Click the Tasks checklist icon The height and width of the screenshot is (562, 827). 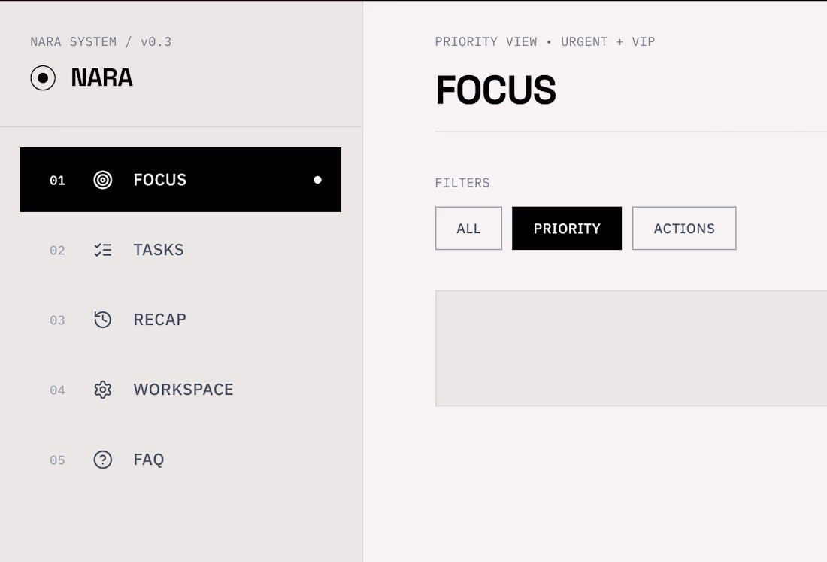coord(103,250)
